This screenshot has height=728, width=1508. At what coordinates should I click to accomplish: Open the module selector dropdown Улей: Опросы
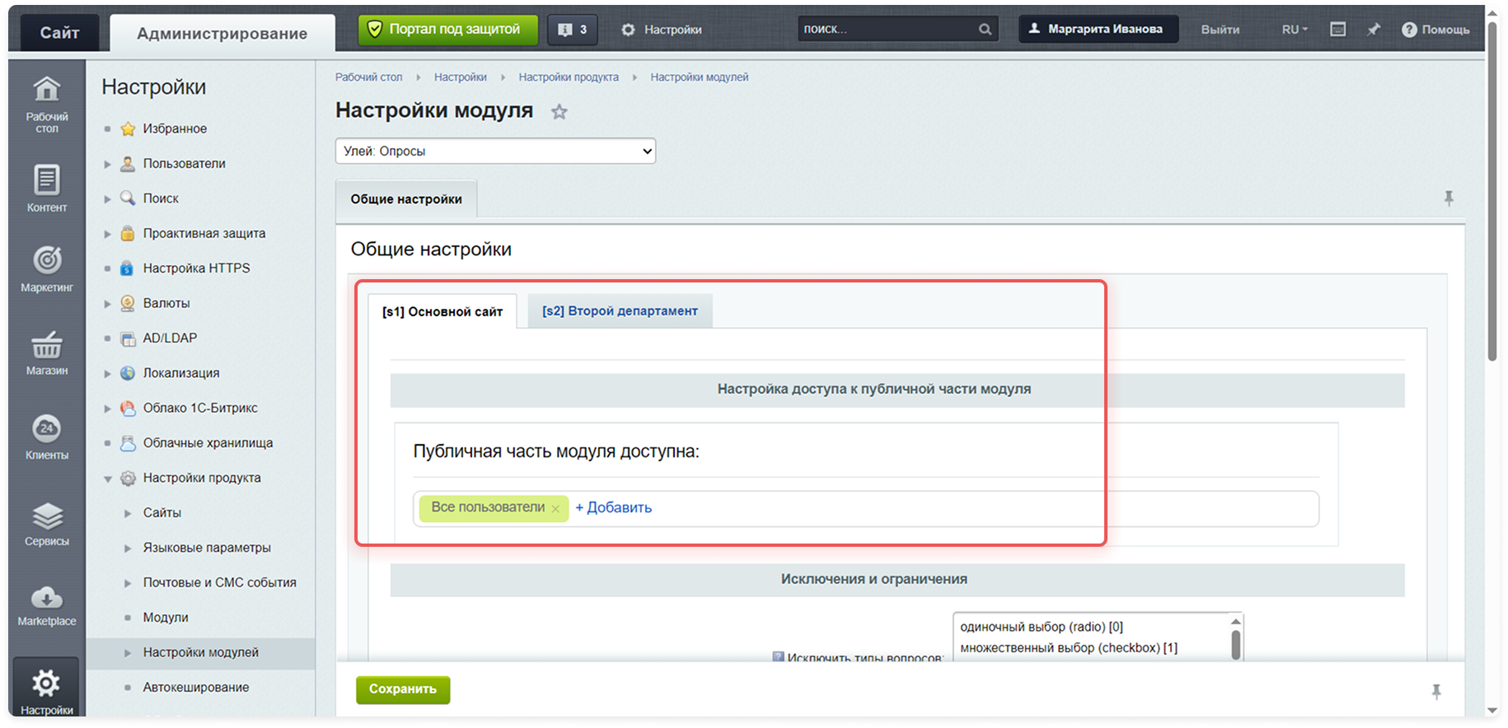point(495,152)
